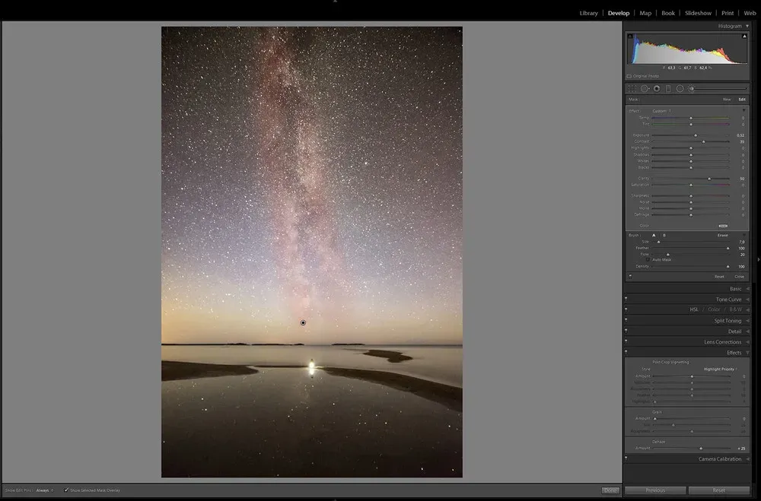Enable the Auto Mask checkbox

click(648, 260)
